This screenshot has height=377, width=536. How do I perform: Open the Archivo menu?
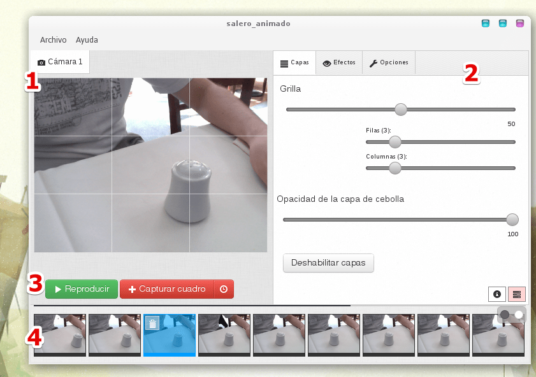[x=53, y=40]
